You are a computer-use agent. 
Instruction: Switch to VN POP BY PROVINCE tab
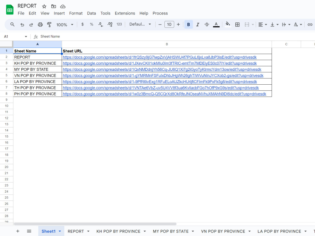click(x=223, y=231)
